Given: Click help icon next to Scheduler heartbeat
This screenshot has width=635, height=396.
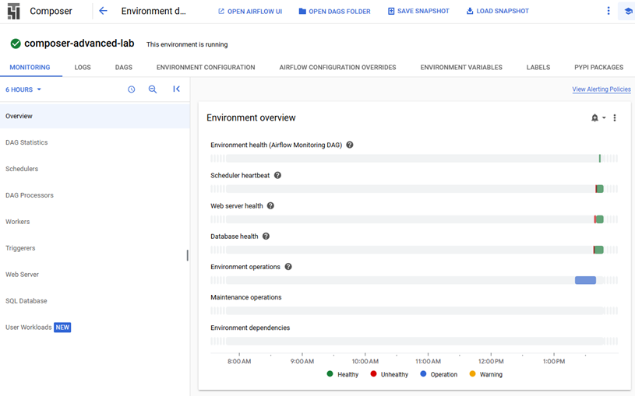Looking at the screenshot, I should [277, 175].
